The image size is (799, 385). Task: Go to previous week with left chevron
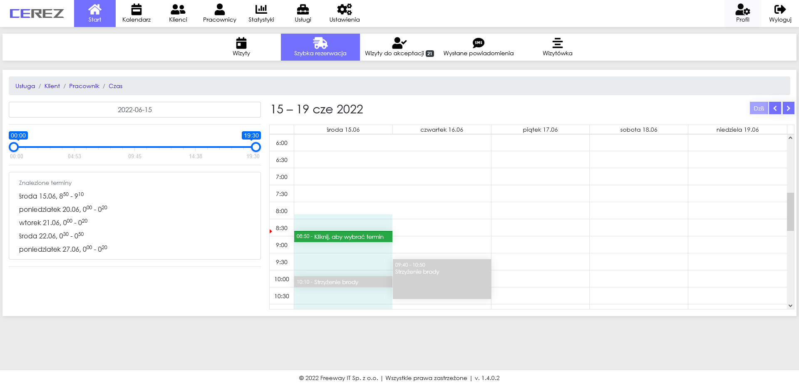pos(775,108)
